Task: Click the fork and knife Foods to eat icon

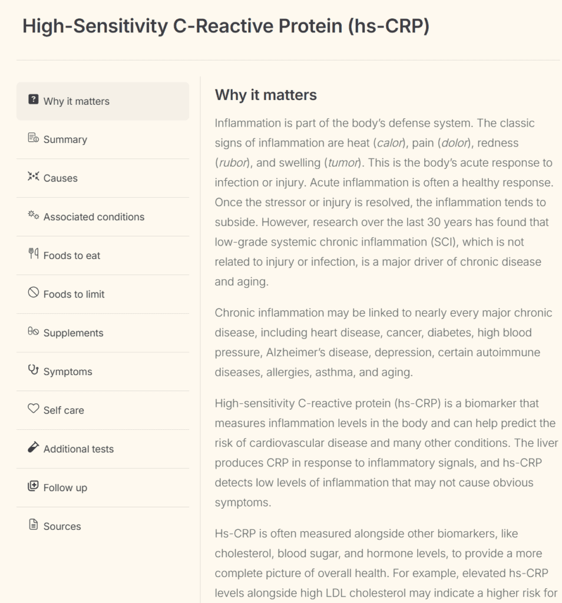Action: click(34, 254)
